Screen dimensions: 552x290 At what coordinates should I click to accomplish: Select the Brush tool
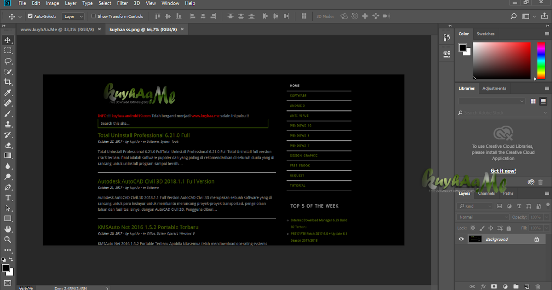pos(8,114)
